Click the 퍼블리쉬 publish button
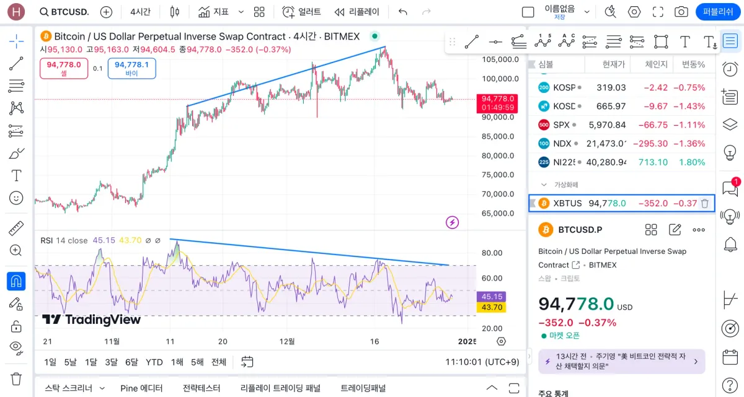Viewport: 744px width, 397px height. tap(718, 12)
